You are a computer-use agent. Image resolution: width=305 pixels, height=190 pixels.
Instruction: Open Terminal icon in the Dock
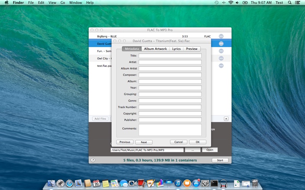click(214, 183)
